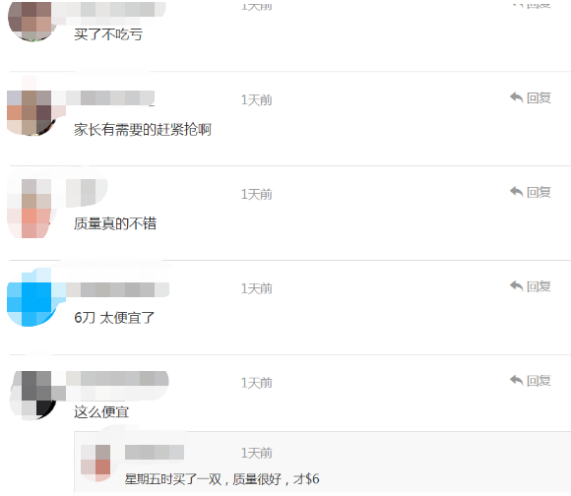
Task: Reply to comment '家长有需要的赶紧抢啊'
Action: tap(531, 97)
